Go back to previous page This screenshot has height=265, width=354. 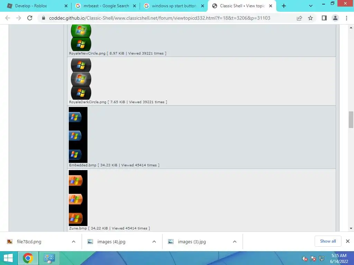point(8,18)
